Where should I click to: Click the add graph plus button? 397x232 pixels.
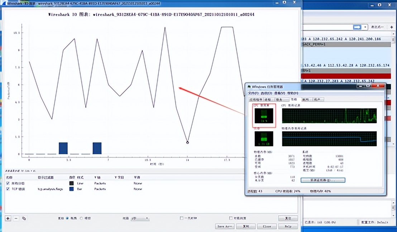point(8,218)
